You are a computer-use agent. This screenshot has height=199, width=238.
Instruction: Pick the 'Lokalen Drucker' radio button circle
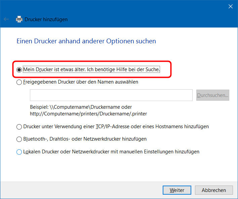(19, 152)
